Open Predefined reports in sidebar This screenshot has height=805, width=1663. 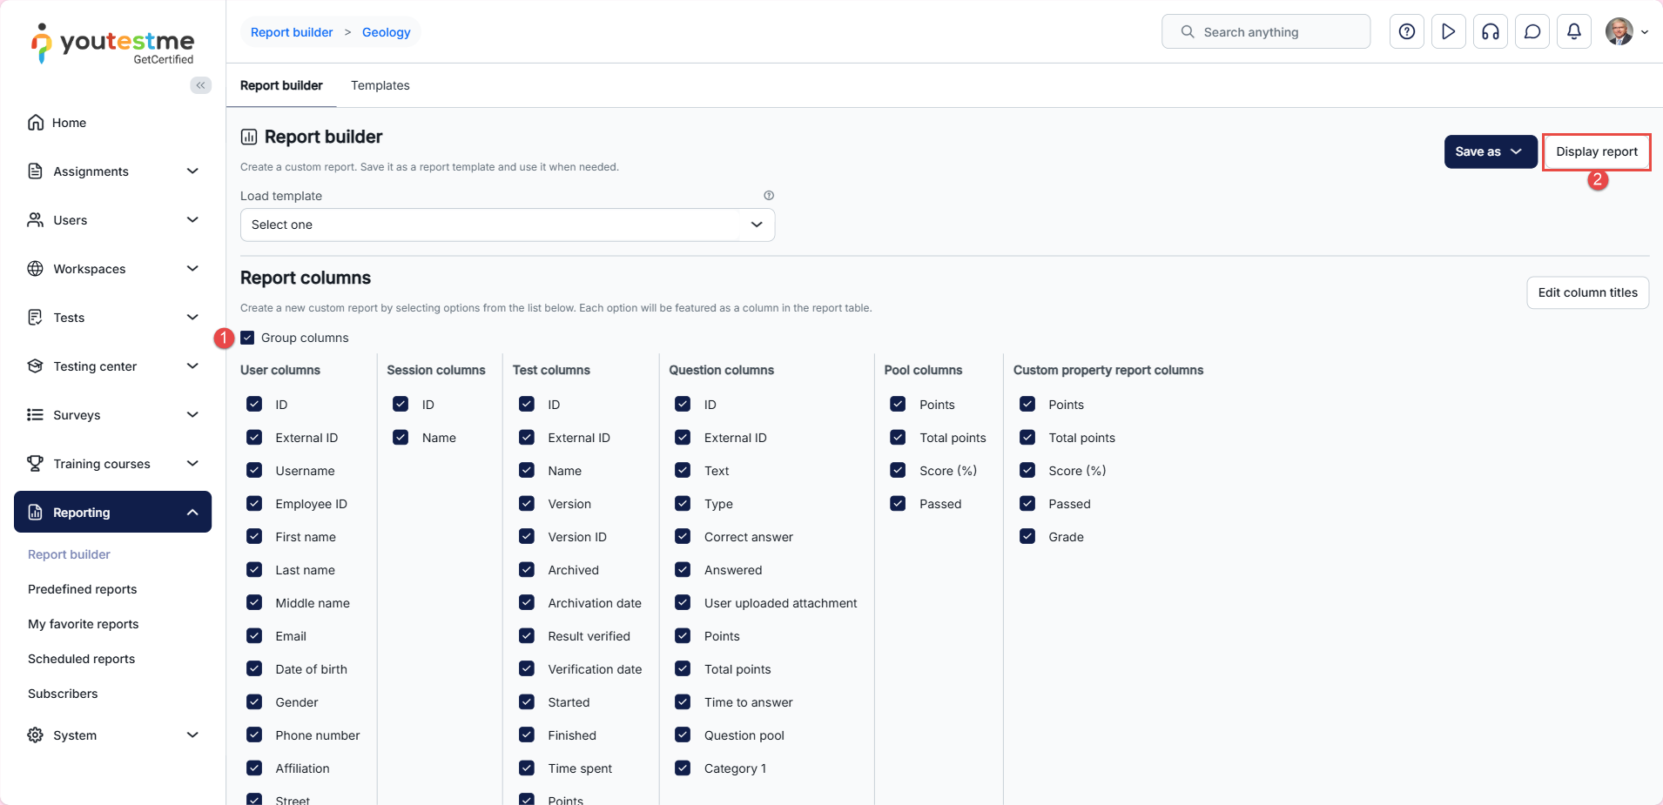pos(83,589)
